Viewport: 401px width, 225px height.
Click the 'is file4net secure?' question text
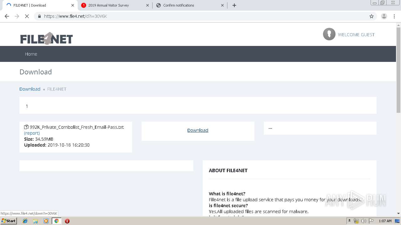[x=228, y=206]
